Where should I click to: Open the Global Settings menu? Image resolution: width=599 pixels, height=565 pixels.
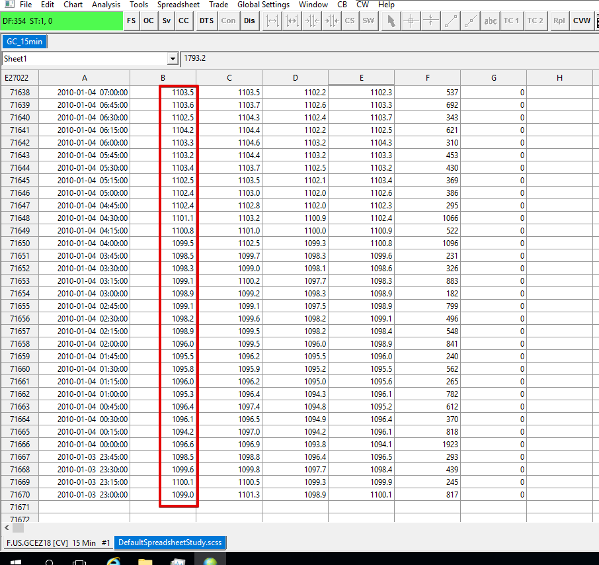point(263,5)
